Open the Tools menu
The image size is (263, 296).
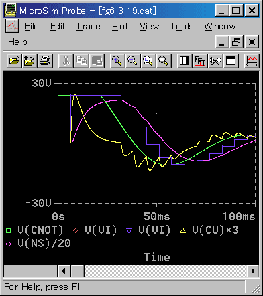182,27
